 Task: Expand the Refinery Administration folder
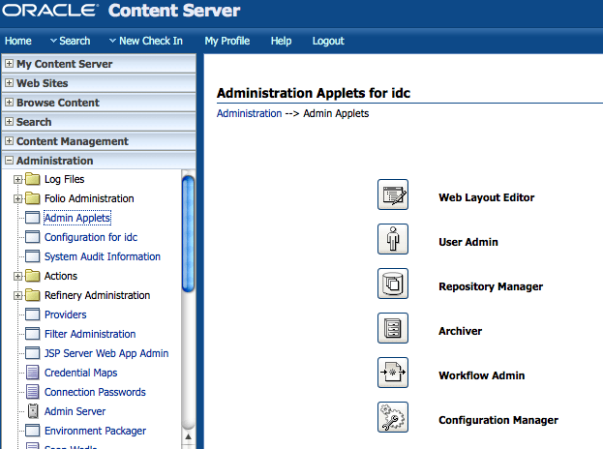[x=17, y=295]
